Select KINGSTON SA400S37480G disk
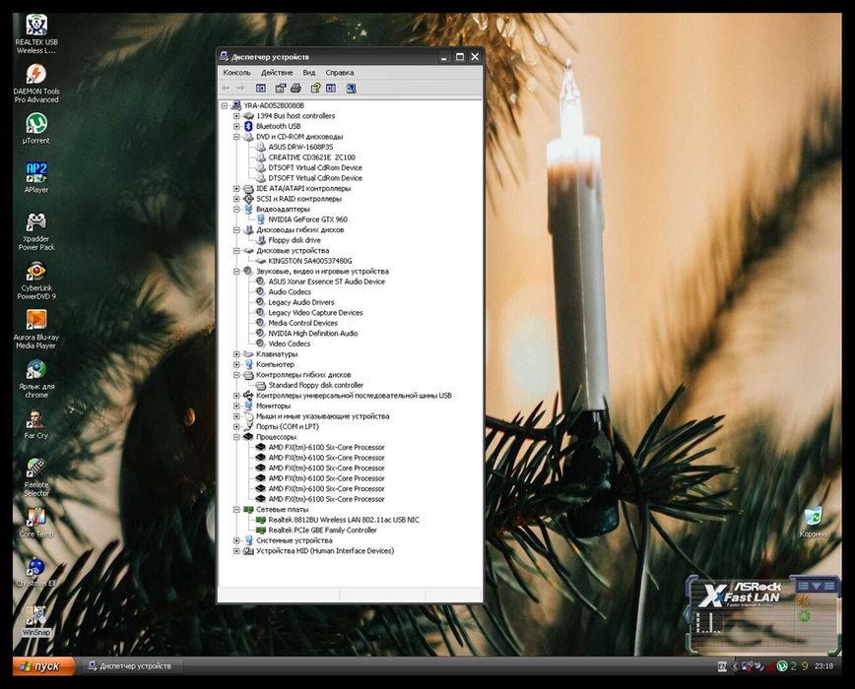Image resolution: width=855 pixels, height=689 pixels. [309, 261]
